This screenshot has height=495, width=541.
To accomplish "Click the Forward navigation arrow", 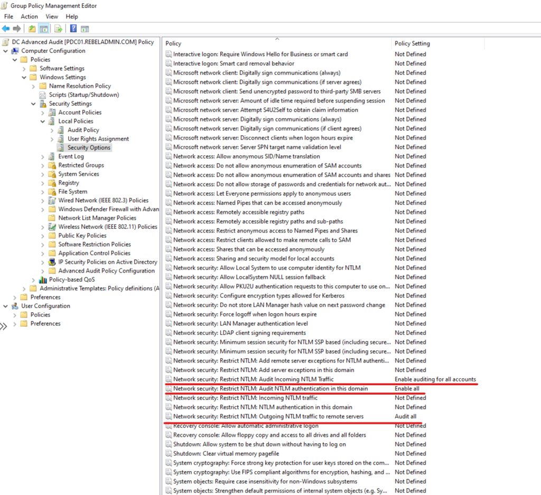I will pyautogui.click(x=16, y=29).
